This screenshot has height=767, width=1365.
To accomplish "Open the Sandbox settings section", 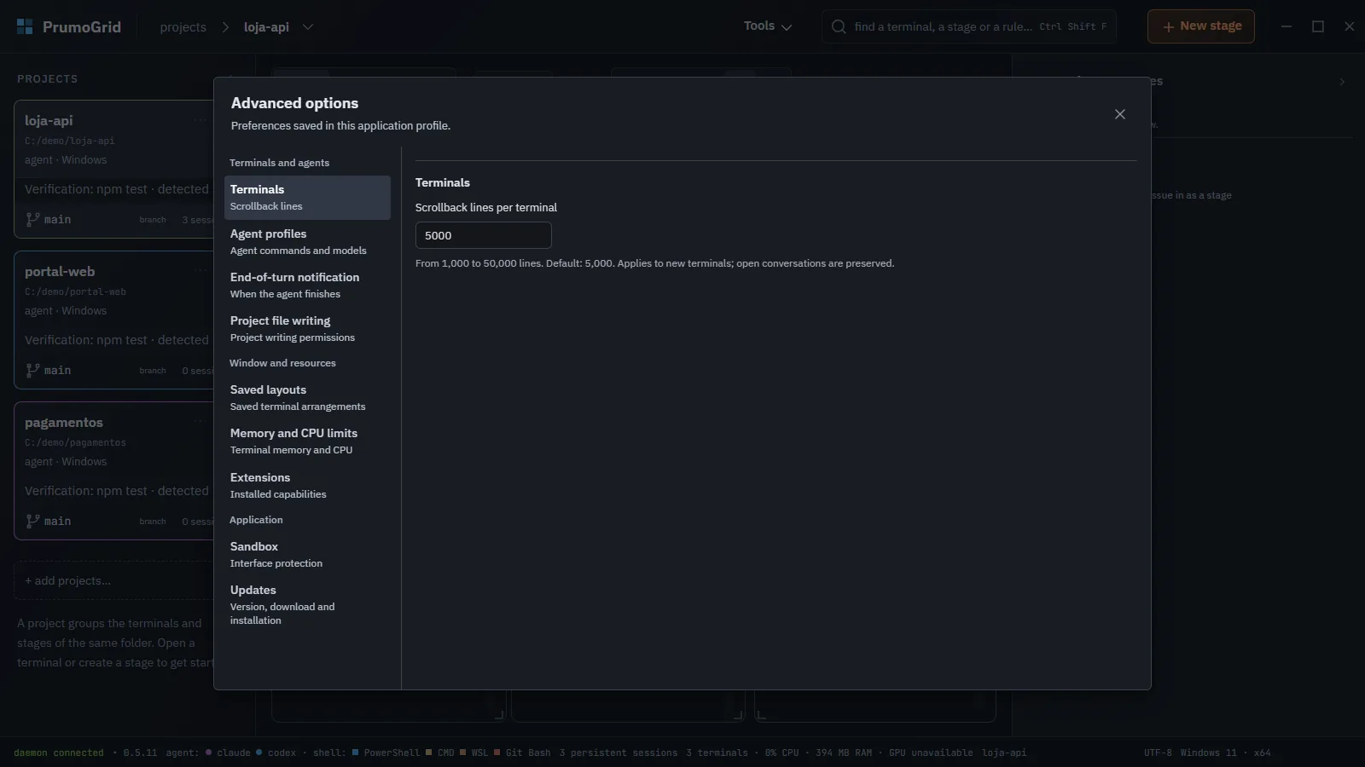I will [307, 555].
